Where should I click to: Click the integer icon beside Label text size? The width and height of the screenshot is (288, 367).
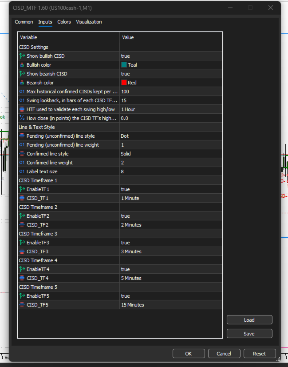click(x=22, y=172)
